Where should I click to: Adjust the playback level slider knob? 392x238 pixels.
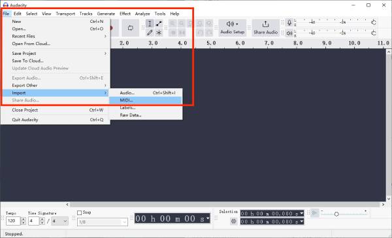(x=374, y=33)
